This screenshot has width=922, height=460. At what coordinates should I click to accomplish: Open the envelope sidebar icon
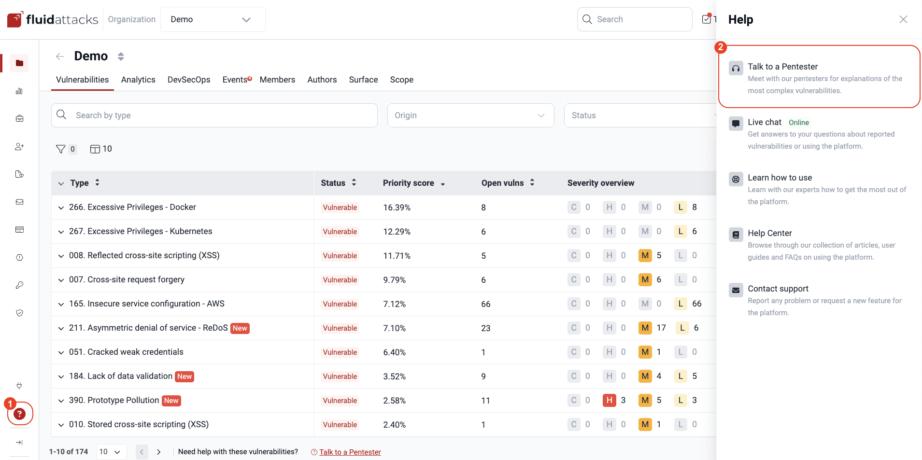(x=19, y=202)
